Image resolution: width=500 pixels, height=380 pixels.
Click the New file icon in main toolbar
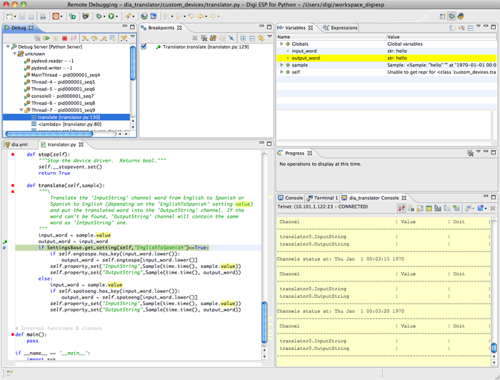(x=9, y=16)
